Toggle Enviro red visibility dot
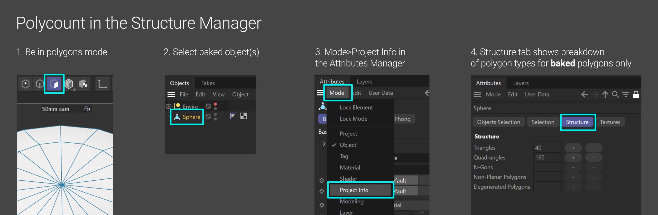 215,104
